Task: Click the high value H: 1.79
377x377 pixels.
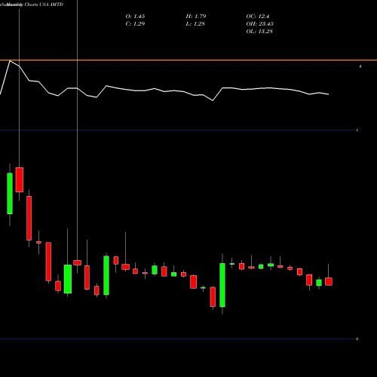Action: coord(196,17)
